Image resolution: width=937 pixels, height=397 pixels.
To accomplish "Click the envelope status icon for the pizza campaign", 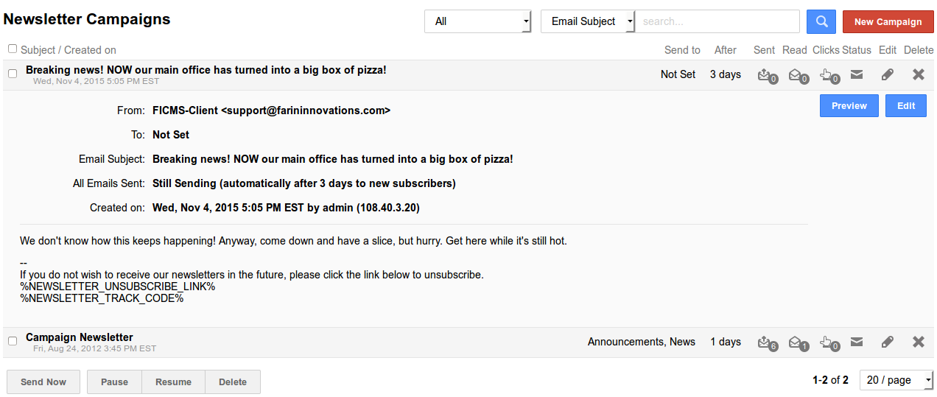I will [x=857, y=74].
